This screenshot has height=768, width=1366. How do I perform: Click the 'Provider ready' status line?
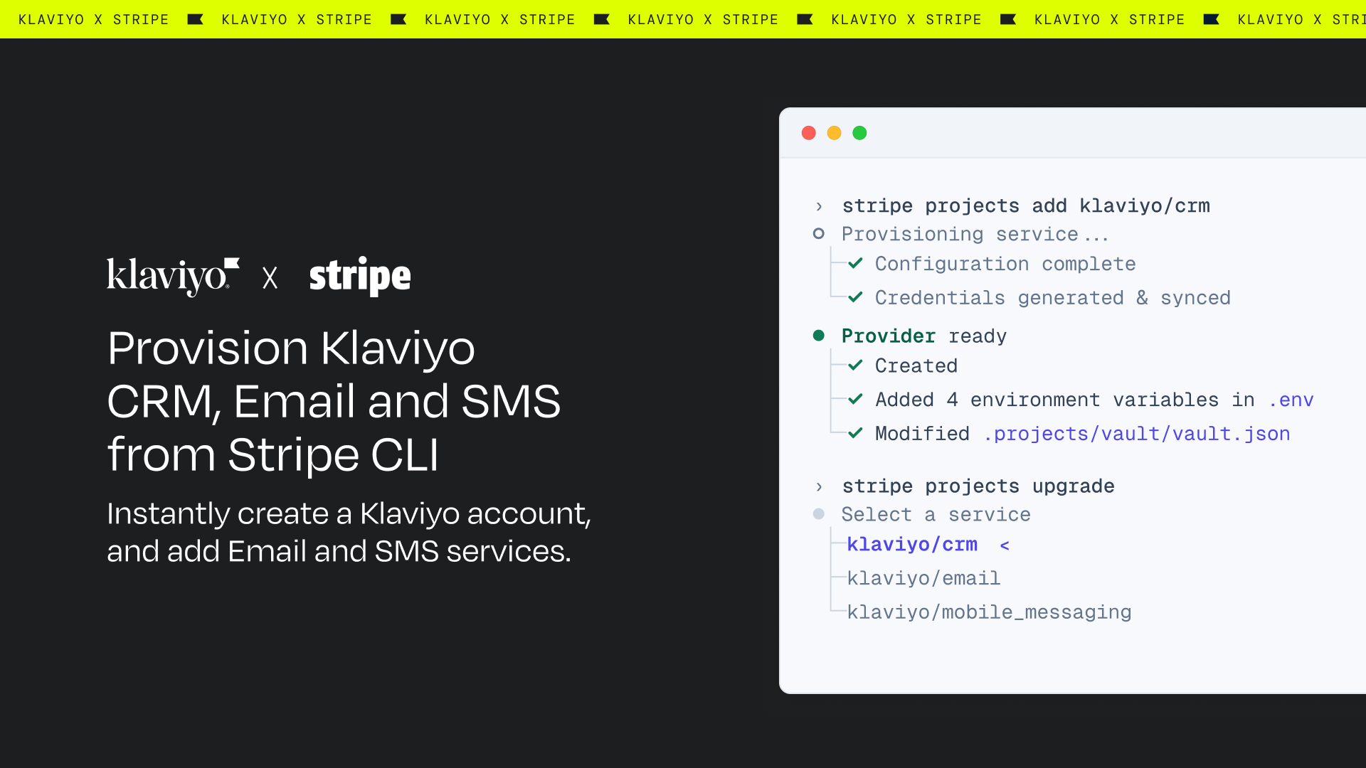924,336
